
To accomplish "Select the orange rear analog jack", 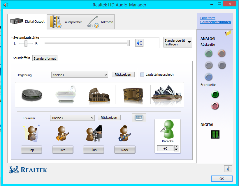I will (x=222, y=53).
